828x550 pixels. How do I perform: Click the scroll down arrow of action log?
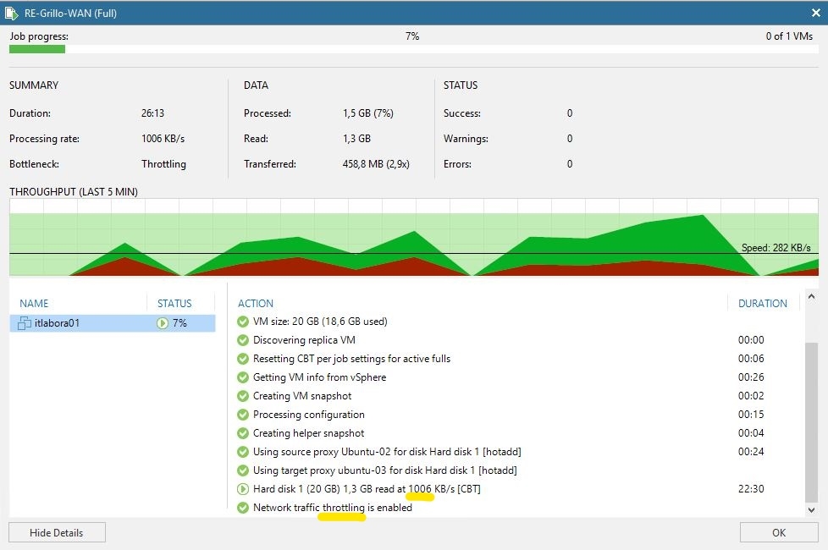pyautogui.click(x=812, y=509)
